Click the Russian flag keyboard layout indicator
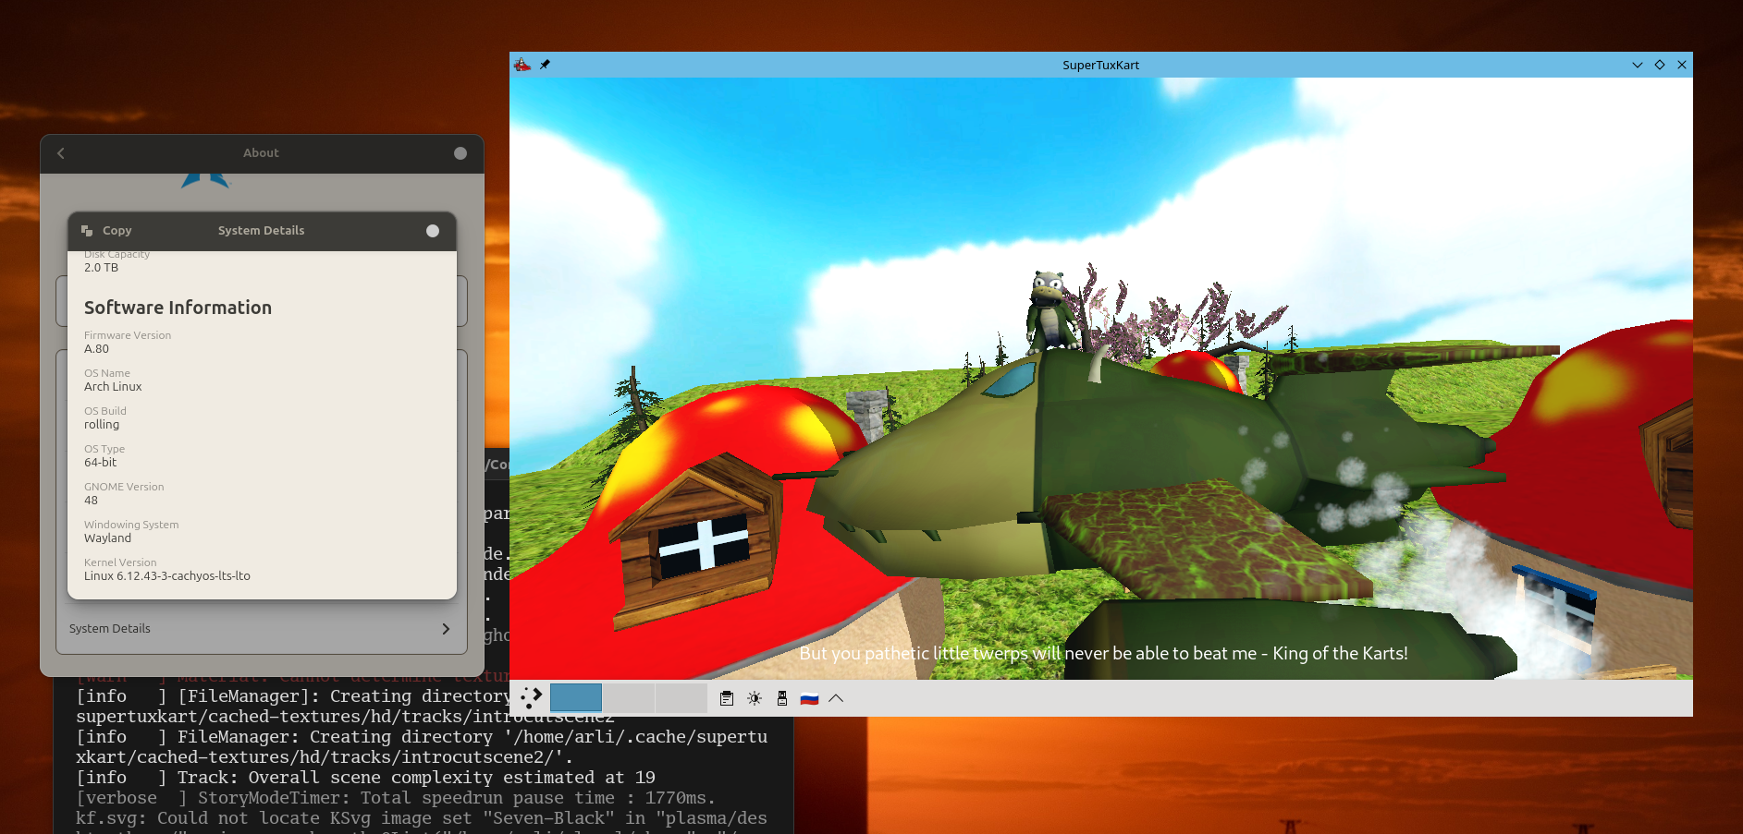 809,698
